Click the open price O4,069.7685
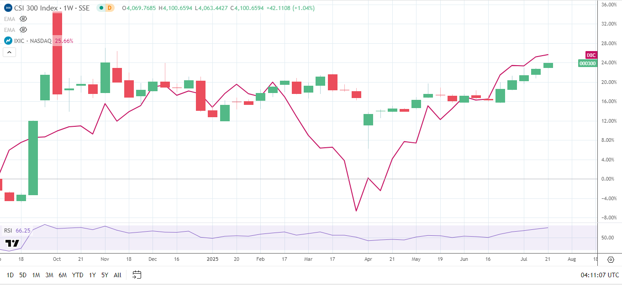The height and width of the screenshot is (285, 622). pos(138,8)
